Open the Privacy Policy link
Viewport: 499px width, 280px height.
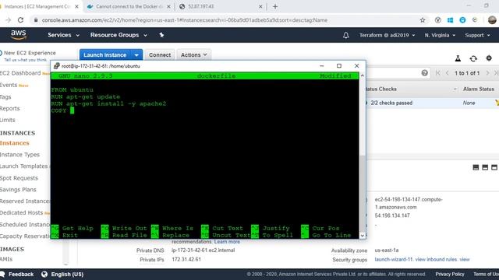(x=450, y=275)
